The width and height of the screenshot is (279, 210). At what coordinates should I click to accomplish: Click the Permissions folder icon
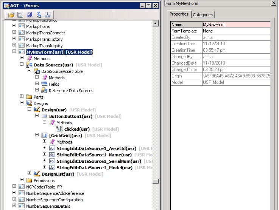pos(29,181)
